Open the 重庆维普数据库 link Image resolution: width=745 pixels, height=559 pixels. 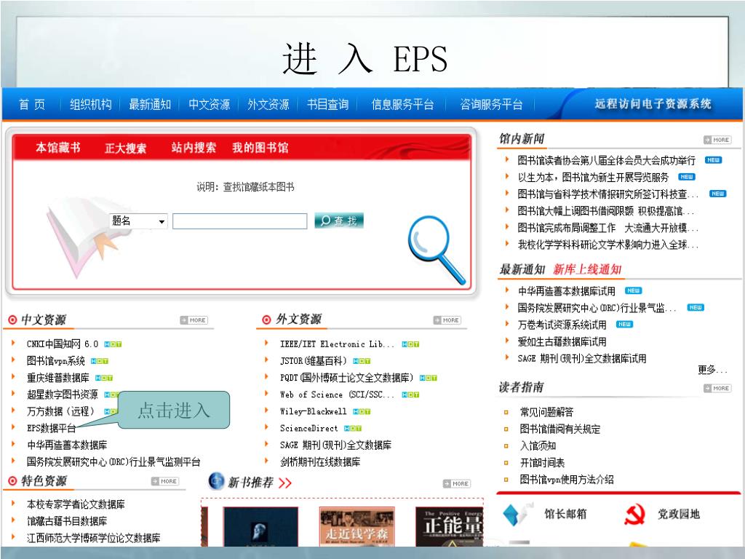click(58, 378)
